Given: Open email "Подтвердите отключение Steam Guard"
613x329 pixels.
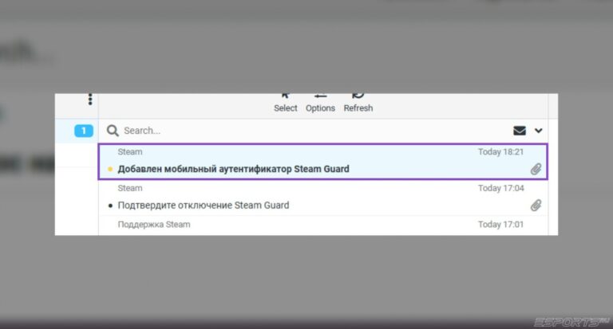Looking at the screenshot, I should 204,206.
